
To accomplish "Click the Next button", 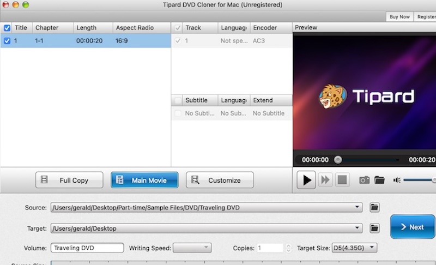I will (x=412, y=227).
